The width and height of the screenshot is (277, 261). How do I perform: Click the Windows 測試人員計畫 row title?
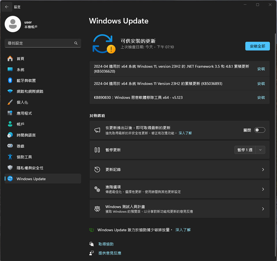[x=125, y=206]
